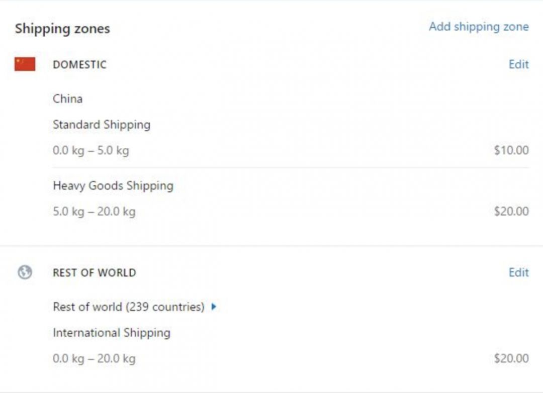Expand the 239 countries list arrow
This screenshot has height=393, width=543.
coord(214,307)
